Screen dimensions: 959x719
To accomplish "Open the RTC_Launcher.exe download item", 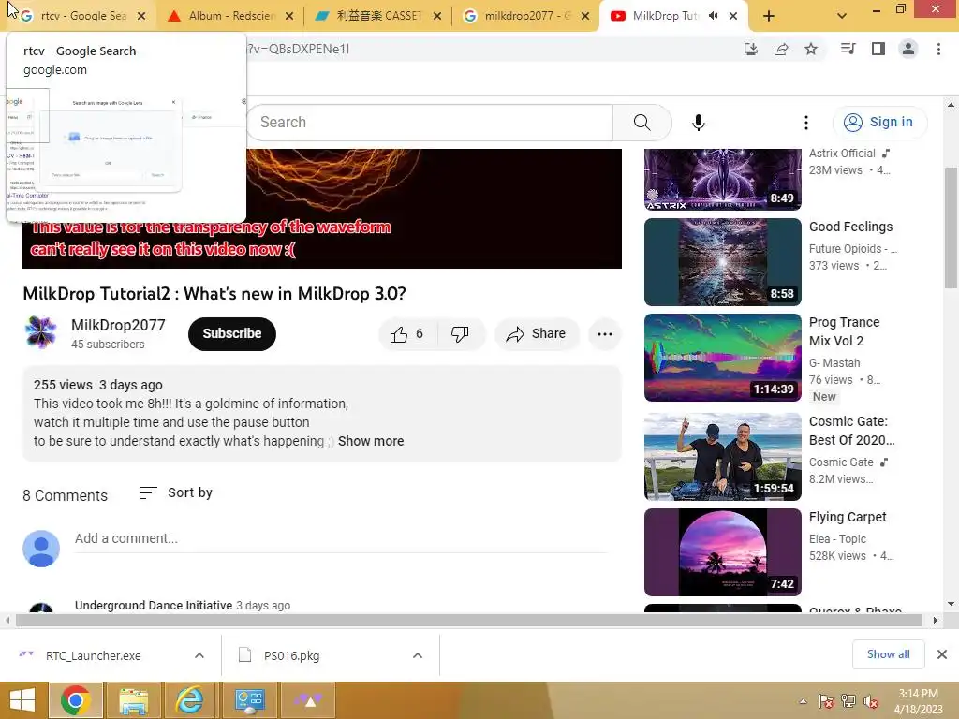I will click(94, 655).
